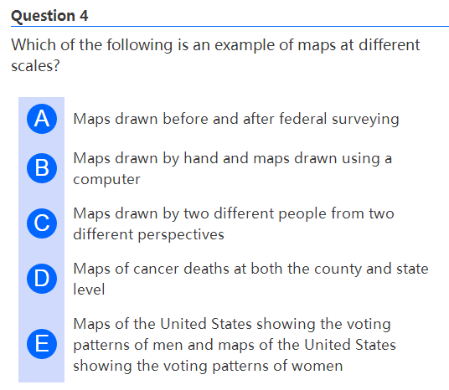The height and width of the screenshot is (390, 449).
Task: Select answer circle C
Action: 42,223
